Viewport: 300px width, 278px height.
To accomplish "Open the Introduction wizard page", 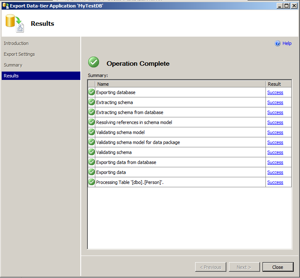I will (16, 43).
